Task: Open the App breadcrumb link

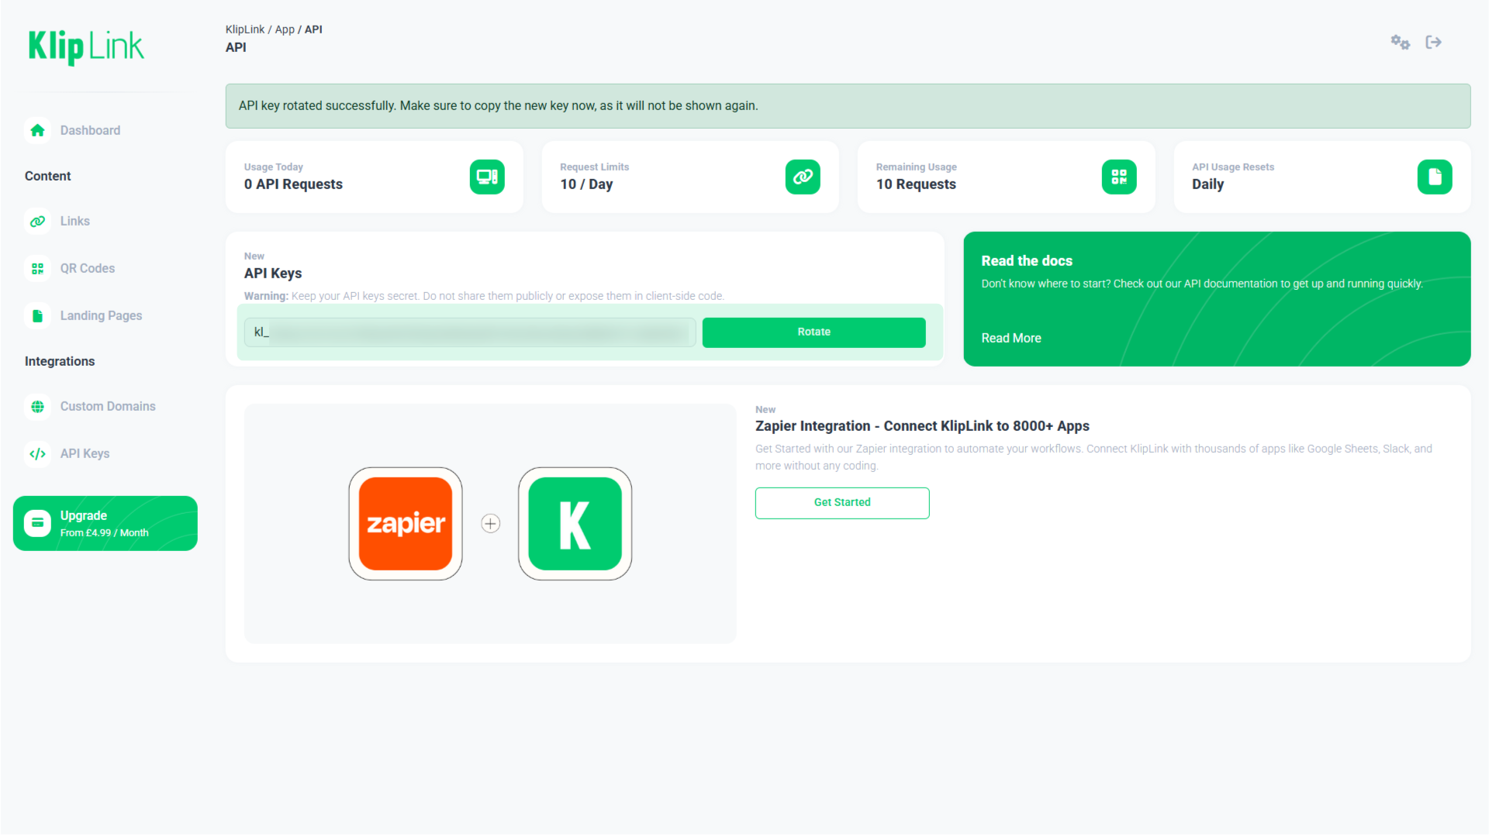Action: click(x=285, y=29)
